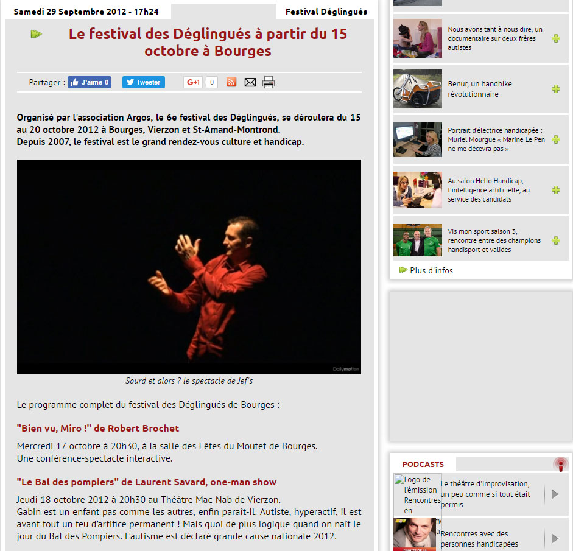Click the green arrow beside article title
Image resolution: width=573 pixels, height=551 pixels.
[x=36, y=34]
